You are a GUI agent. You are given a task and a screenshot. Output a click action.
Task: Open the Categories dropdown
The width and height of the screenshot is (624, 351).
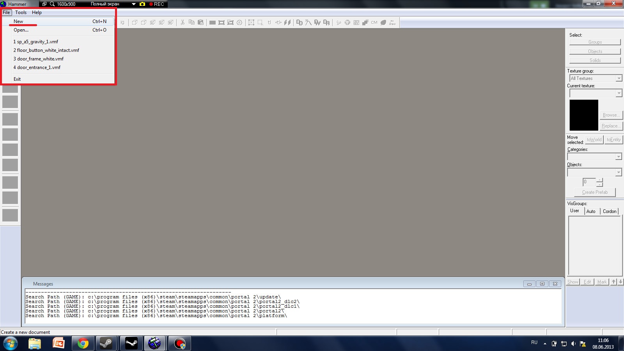tap(594, 157)
